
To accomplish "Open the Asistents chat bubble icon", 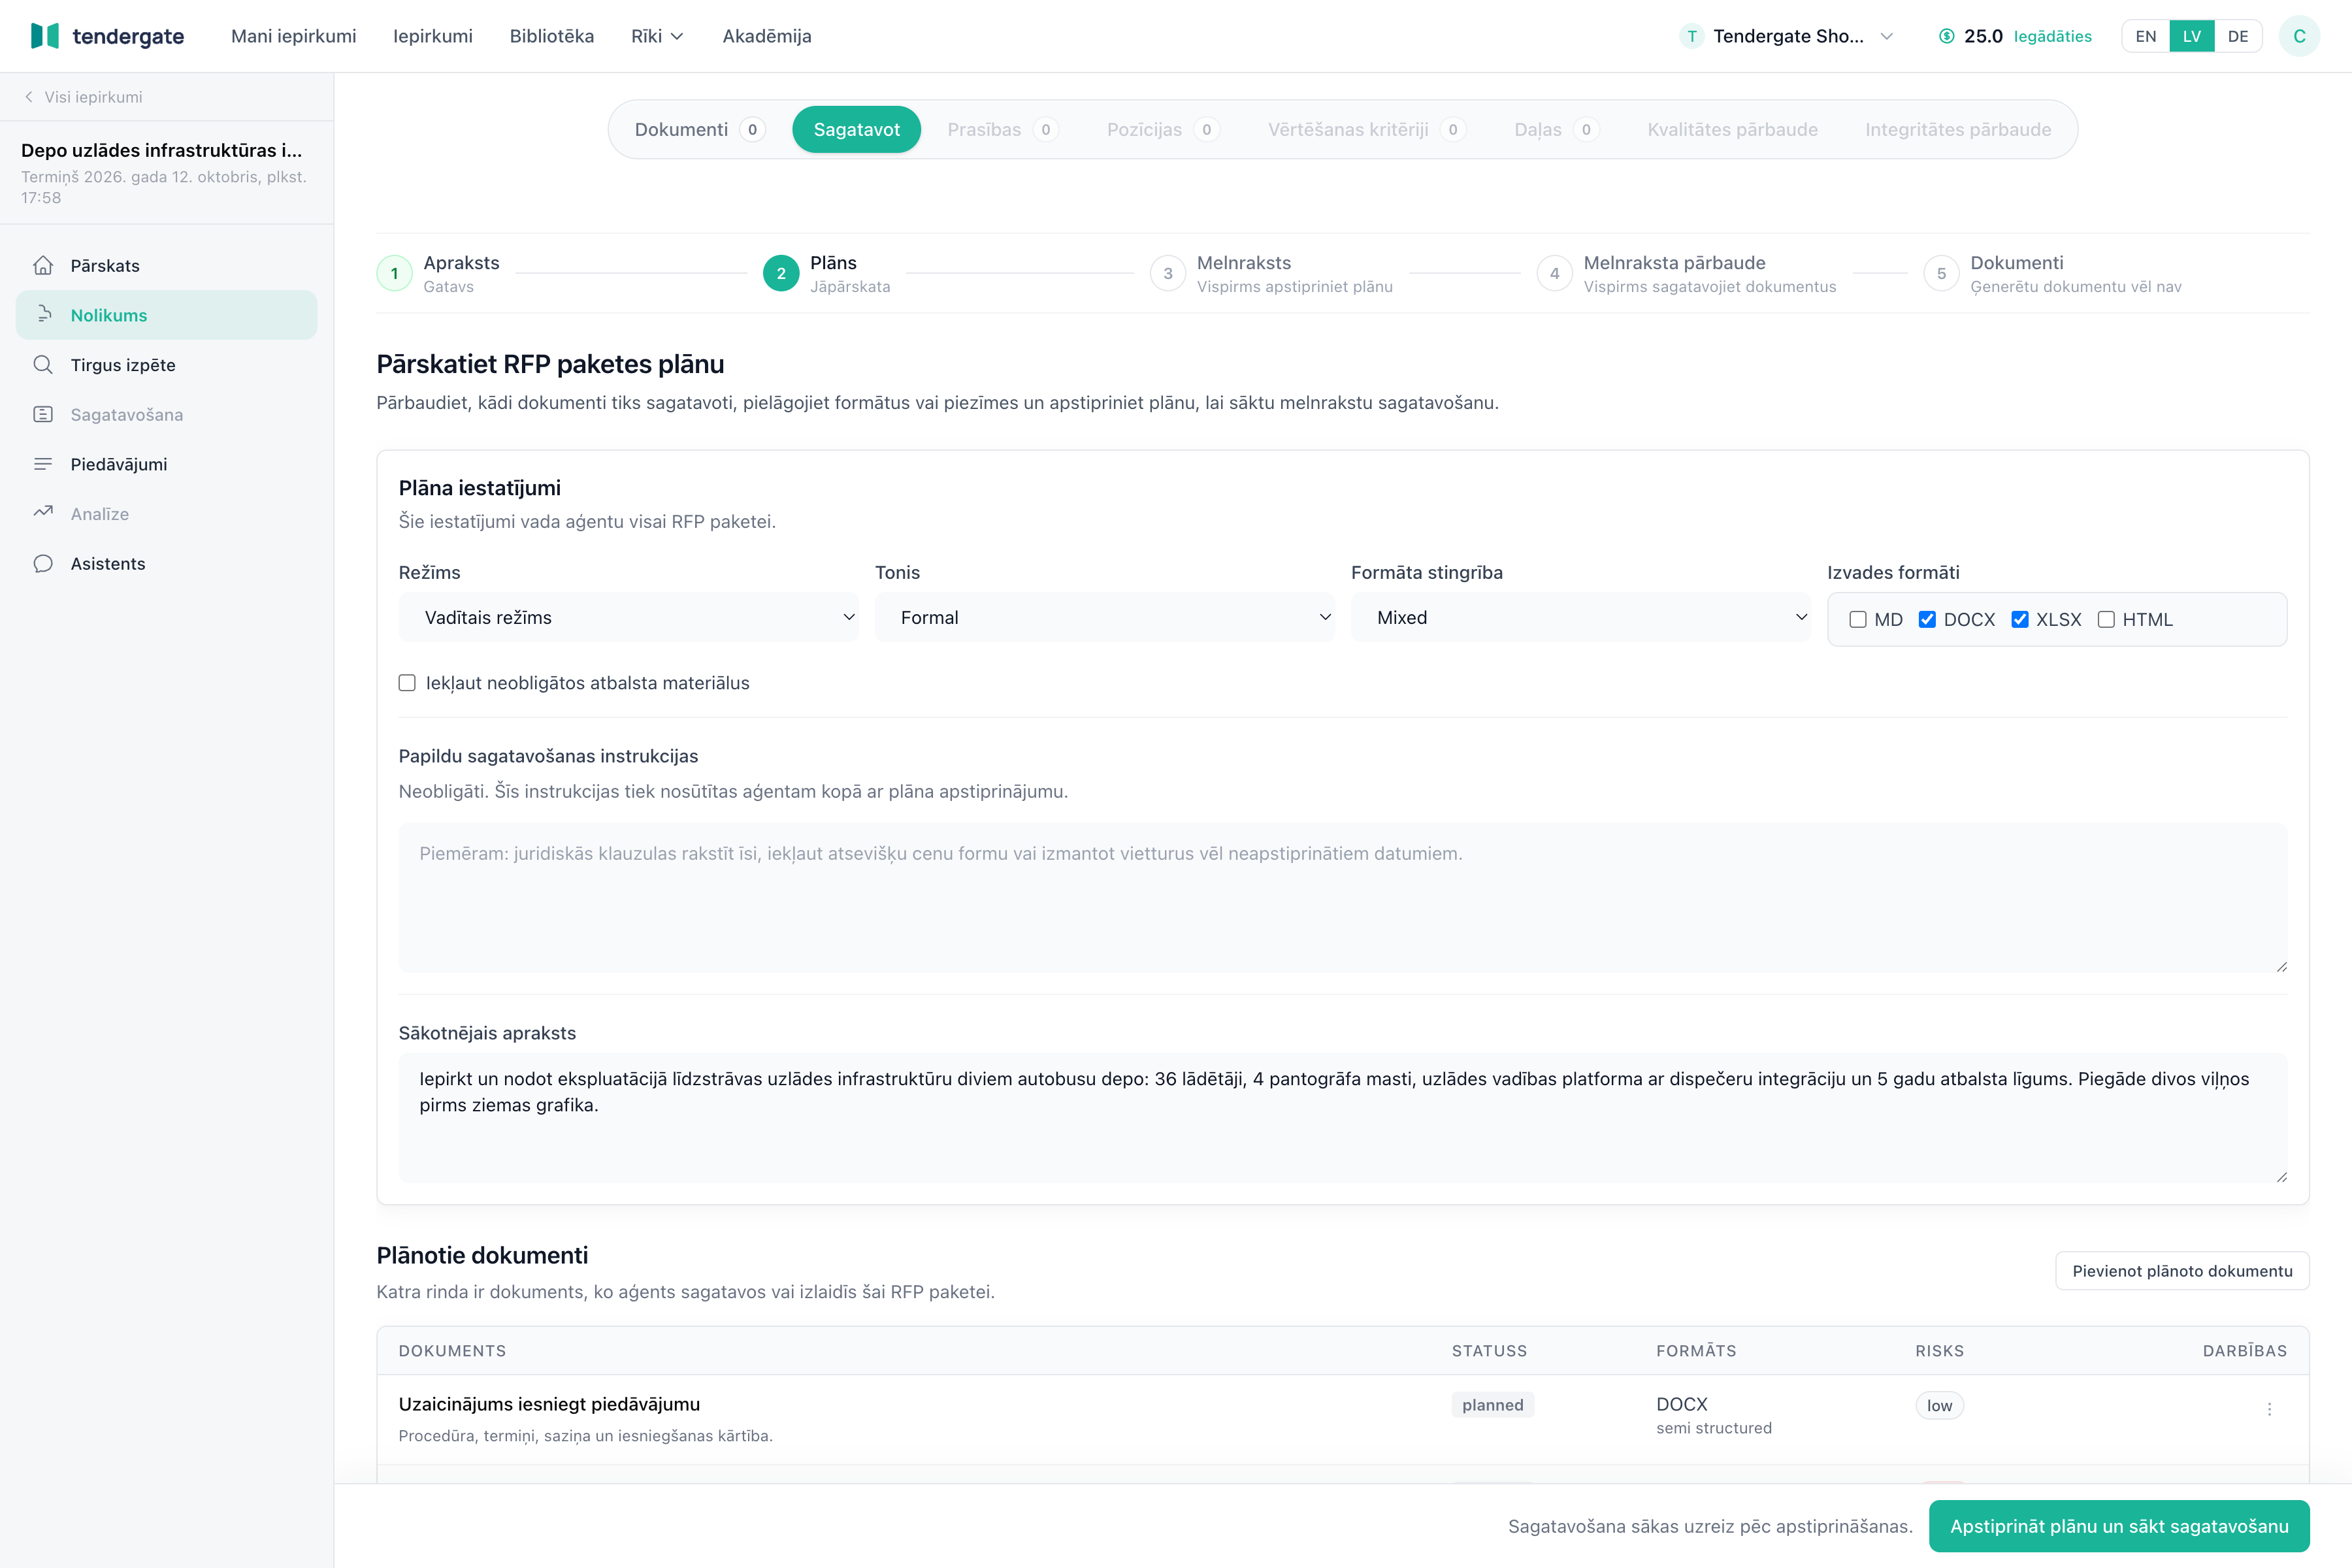I will pos(43,563).
